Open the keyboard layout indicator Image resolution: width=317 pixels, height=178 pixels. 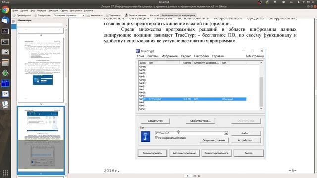(x=291, y=2)
